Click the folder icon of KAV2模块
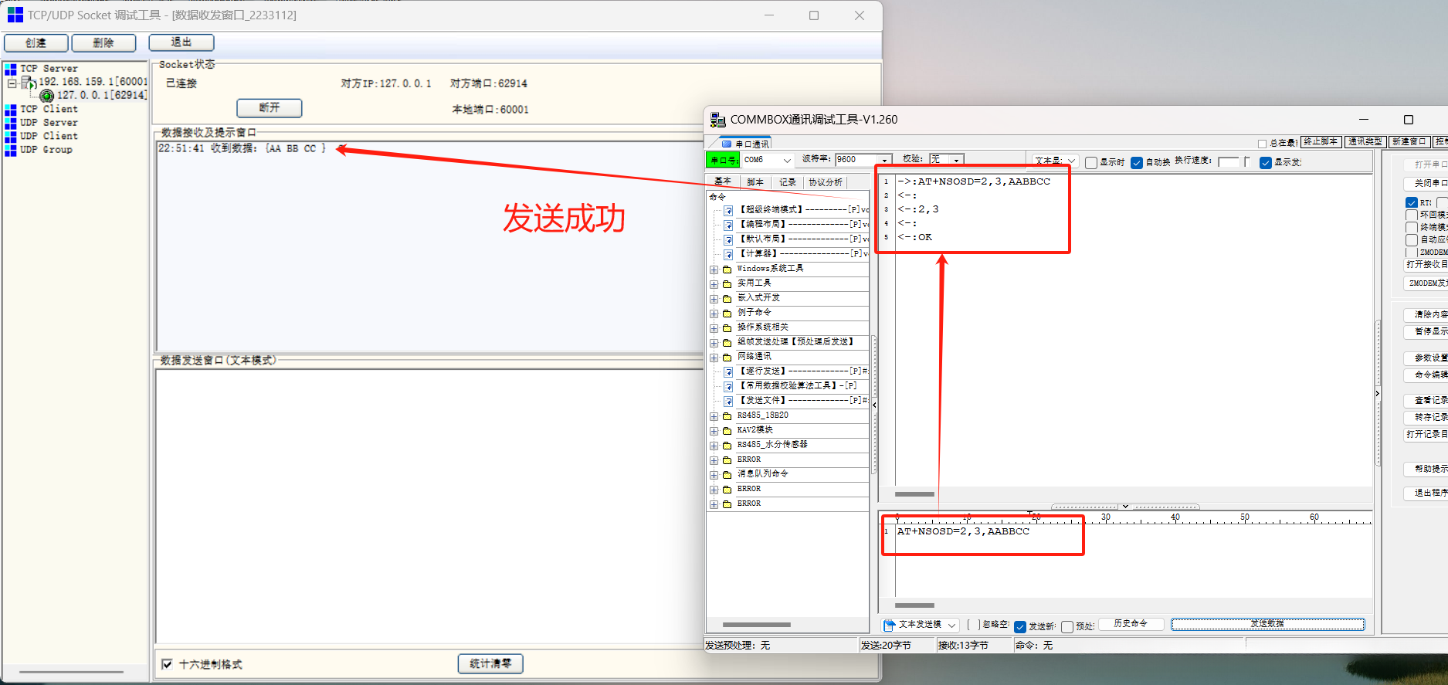1448x685 pixels. [x=727, y=431]
